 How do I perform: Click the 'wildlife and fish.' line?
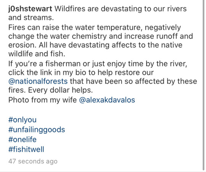tap(37, 54)
